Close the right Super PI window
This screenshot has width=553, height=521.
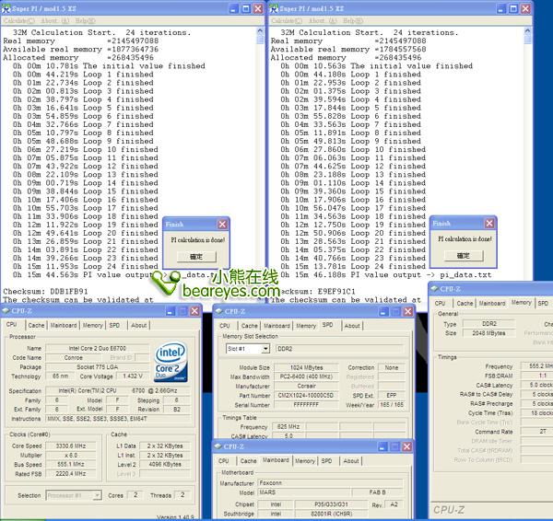pyautogui.click(x=526, y=8)
